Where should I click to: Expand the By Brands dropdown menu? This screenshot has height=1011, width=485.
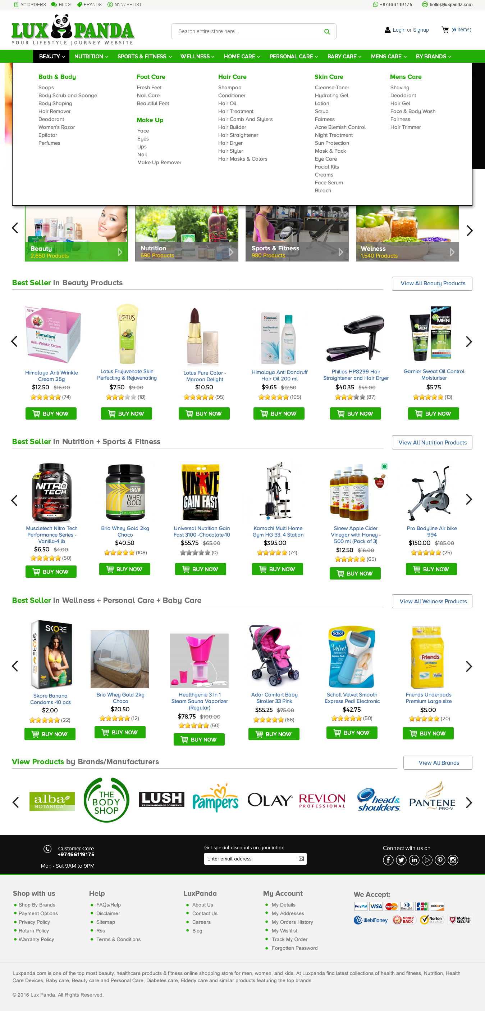click(433, 57)
